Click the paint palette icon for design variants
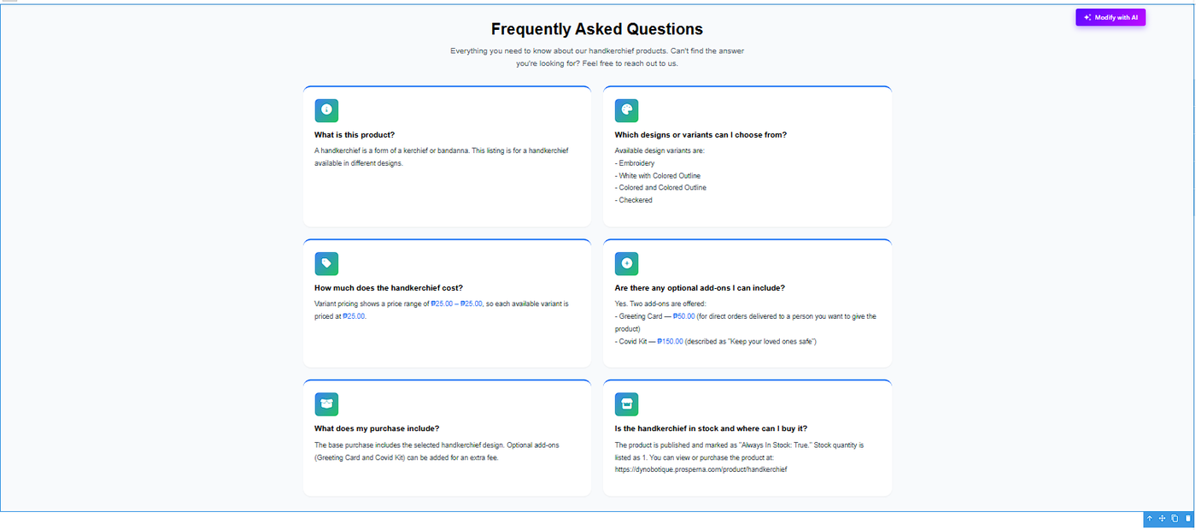The height and width of the screenshot is (530, 1196). tap(626, 110)
